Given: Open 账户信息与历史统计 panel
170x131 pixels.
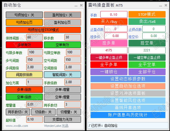Looking at the screenshot, I should 128,115.
